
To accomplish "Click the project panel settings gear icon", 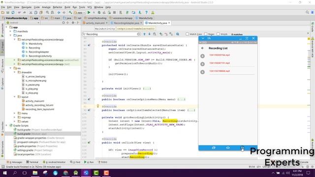I will [x=73, y=23].
